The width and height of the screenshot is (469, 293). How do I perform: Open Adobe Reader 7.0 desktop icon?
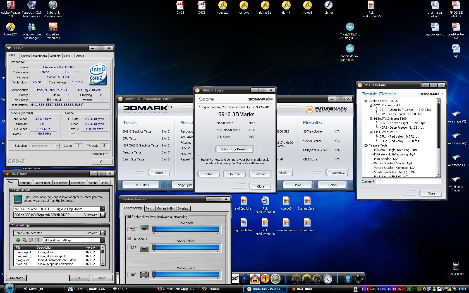(x=10, y=8)
